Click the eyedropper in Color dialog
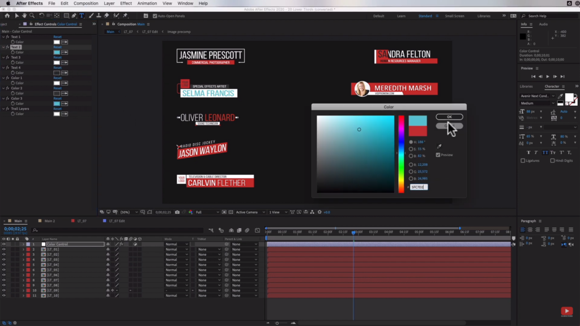 (439, 147)
